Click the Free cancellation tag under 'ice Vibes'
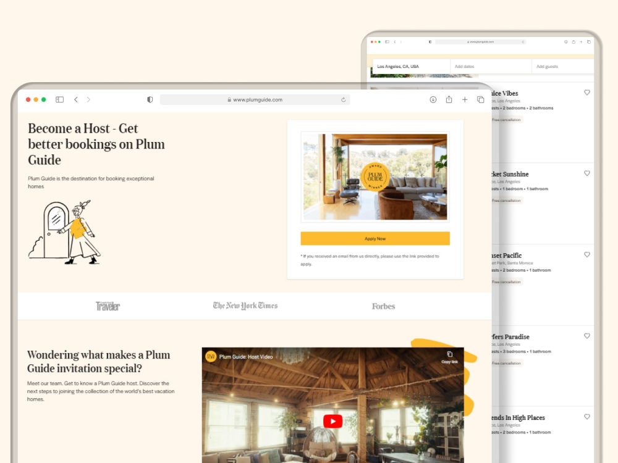618x463 pixels. pos(507,120)
